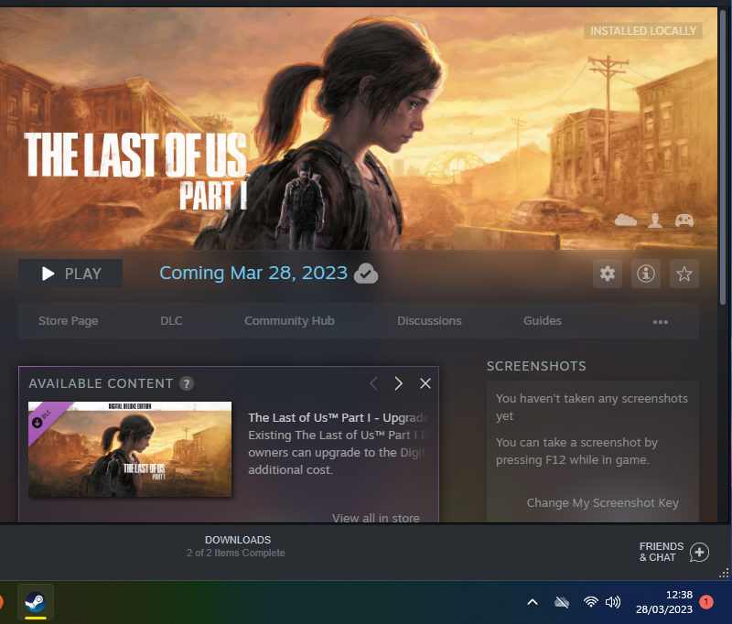Add game to favorites star icon

pyautogui.click(x=684, y=274)
